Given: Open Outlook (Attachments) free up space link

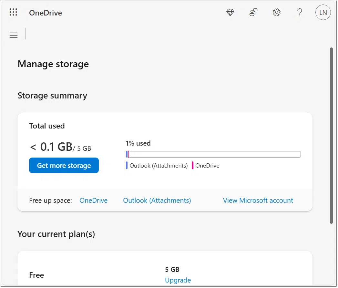Looking at the screenshot, I should [157, 201].
